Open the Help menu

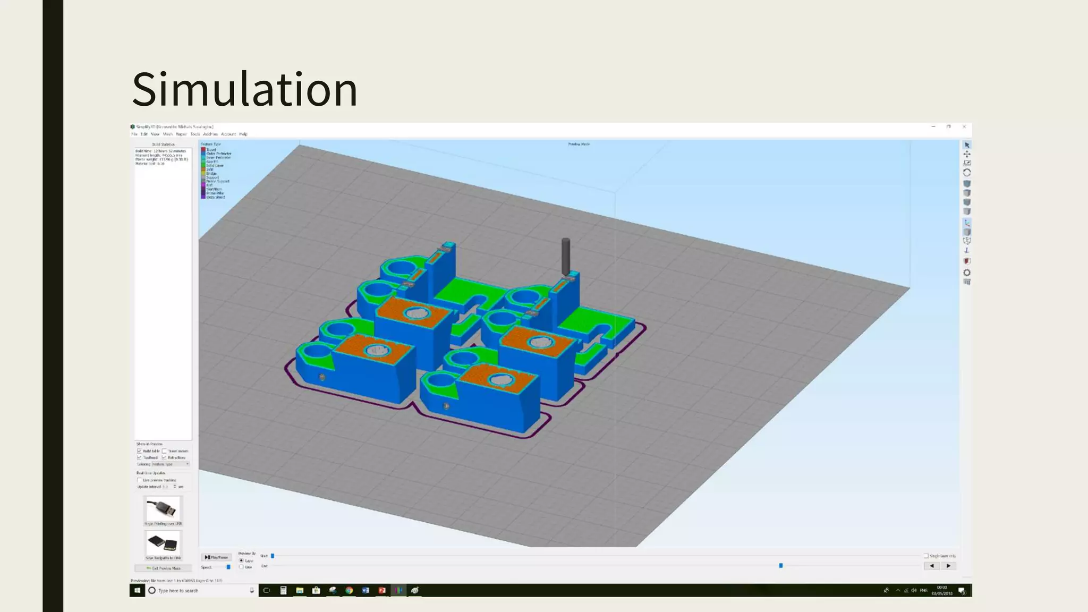243,134
